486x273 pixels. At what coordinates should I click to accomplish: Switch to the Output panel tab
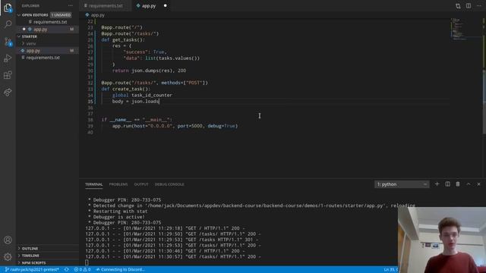click(x=141, y=184)
